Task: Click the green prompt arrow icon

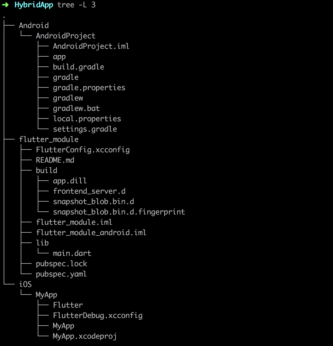Action: click(x=5, y=5)
